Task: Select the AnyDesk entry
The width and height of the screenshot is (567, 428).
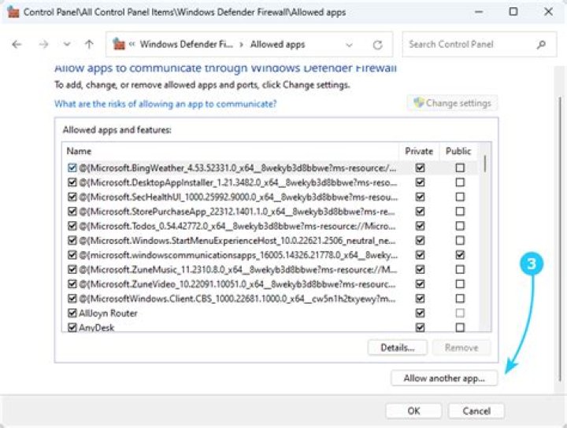Action: coord(97,327)
